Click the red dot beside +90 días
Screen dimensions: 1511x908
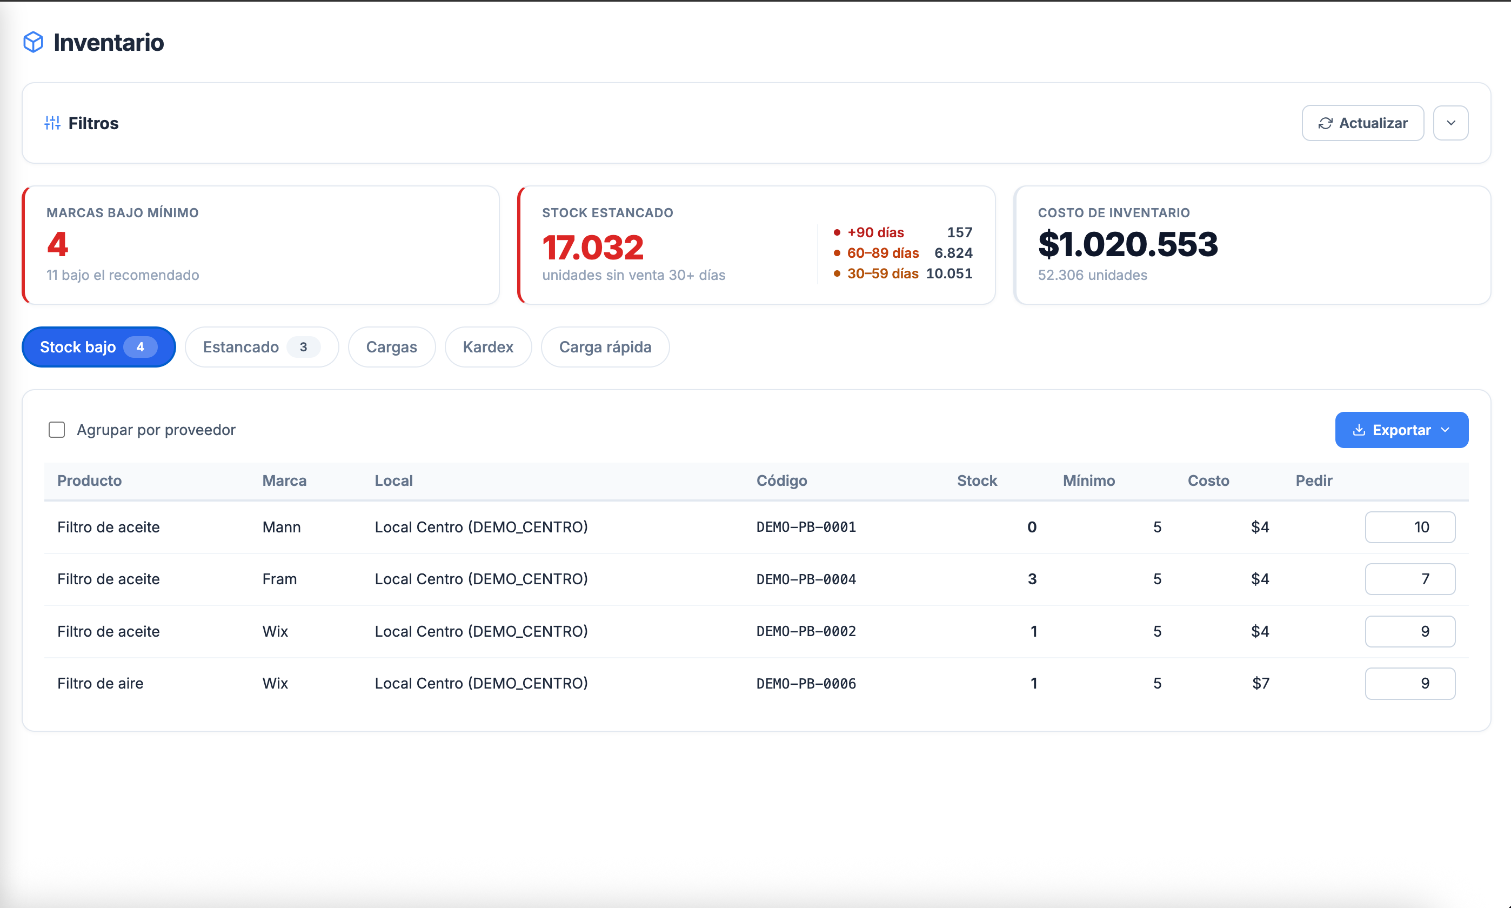tap(837, 232)
